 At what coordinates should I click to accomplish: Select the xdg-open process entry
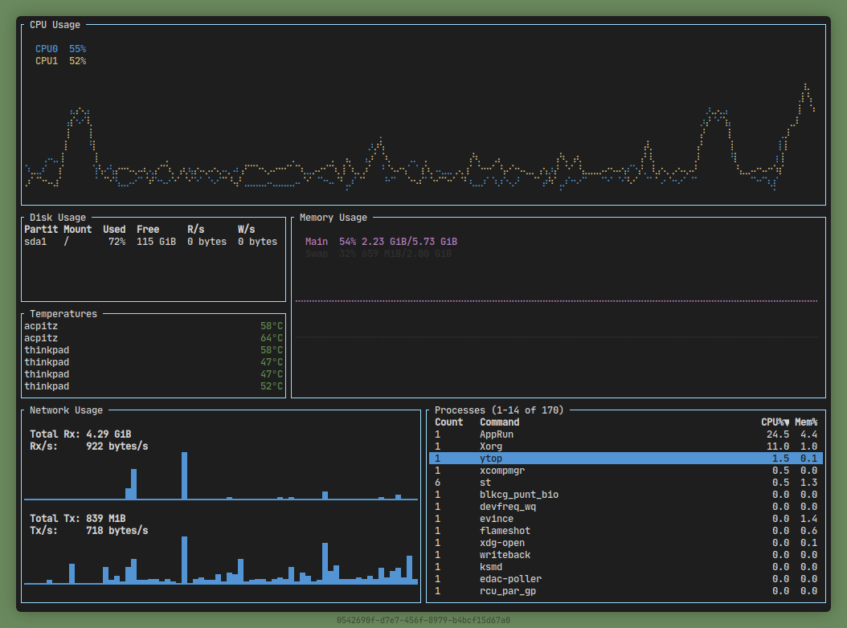point(501,543)
